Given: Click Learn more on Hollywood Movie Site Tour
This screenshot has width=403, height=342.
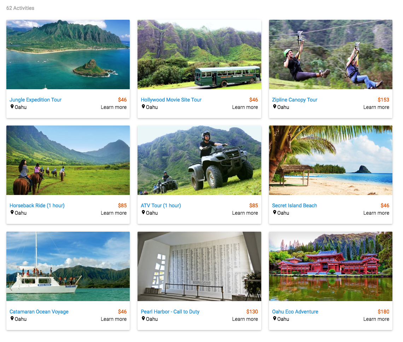Looking at the screenshot, I should [x=245, y=107].
